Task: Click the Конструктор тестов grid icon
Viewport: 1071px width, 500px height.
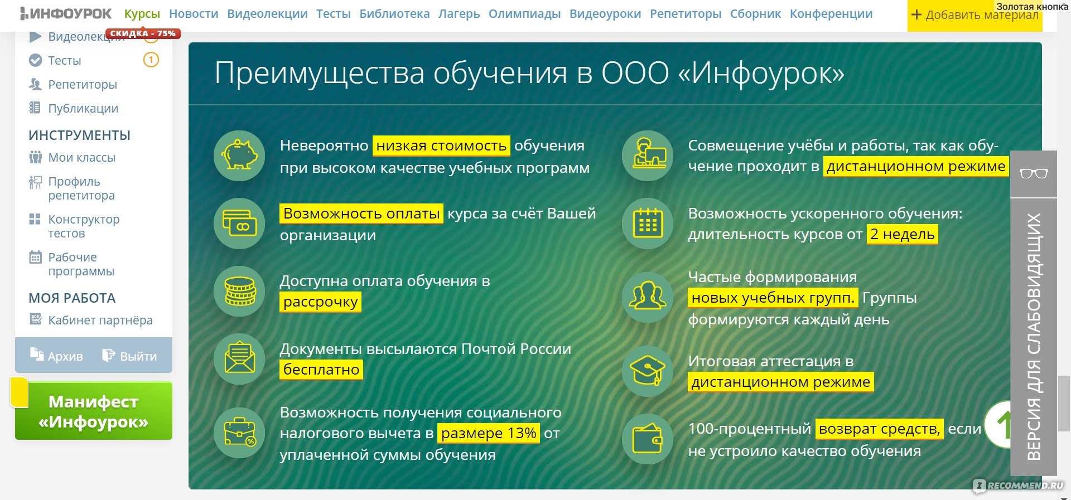Action: click(x=35, y=219)
